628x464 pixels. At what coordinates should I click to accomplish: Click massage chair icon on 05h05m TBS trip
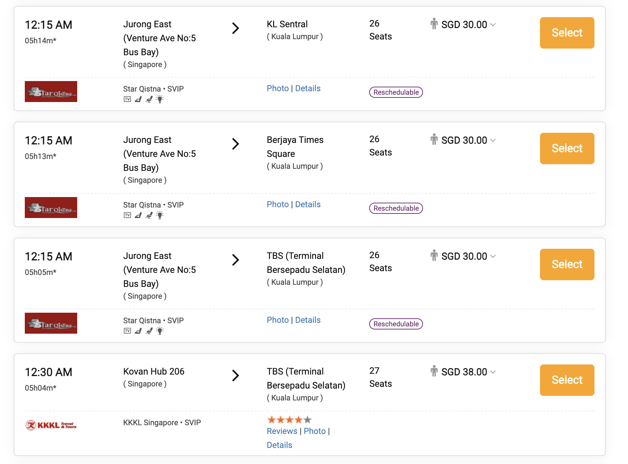(149, 331)
